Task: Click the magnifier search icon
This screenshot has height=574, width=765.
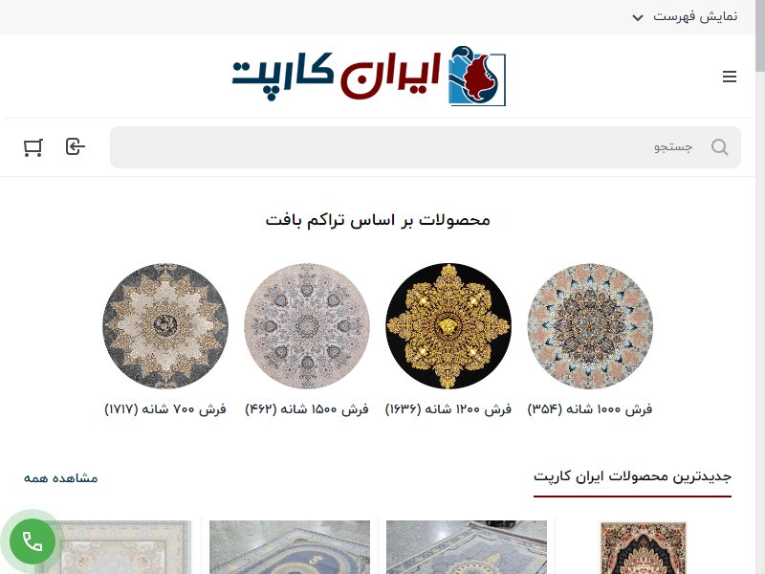Action: [x=720, y=147]
